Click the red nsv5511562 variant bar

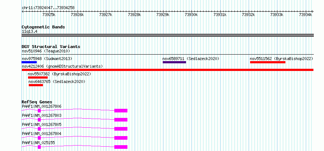pos(268,62)
